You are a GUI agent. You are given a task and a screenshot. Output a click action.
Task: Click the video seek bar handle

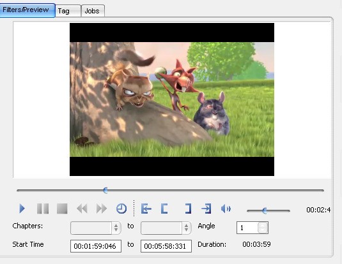(x=105, y=190)
